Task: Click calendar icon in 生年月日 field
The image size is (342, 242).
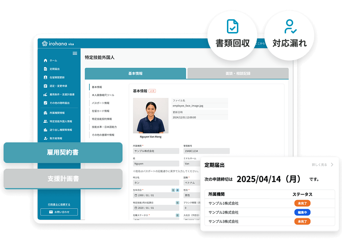Action: [x=136, y=195]
